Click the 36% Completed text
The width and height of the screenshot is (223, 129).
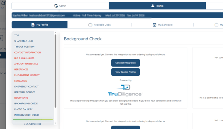33,124
